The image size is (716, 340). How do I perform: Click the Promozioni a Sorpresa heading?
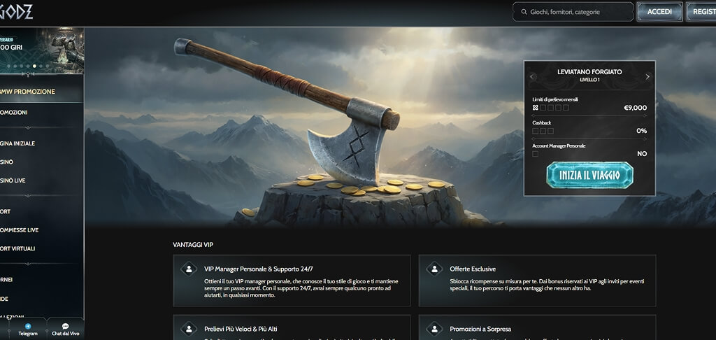click(480, 329)
